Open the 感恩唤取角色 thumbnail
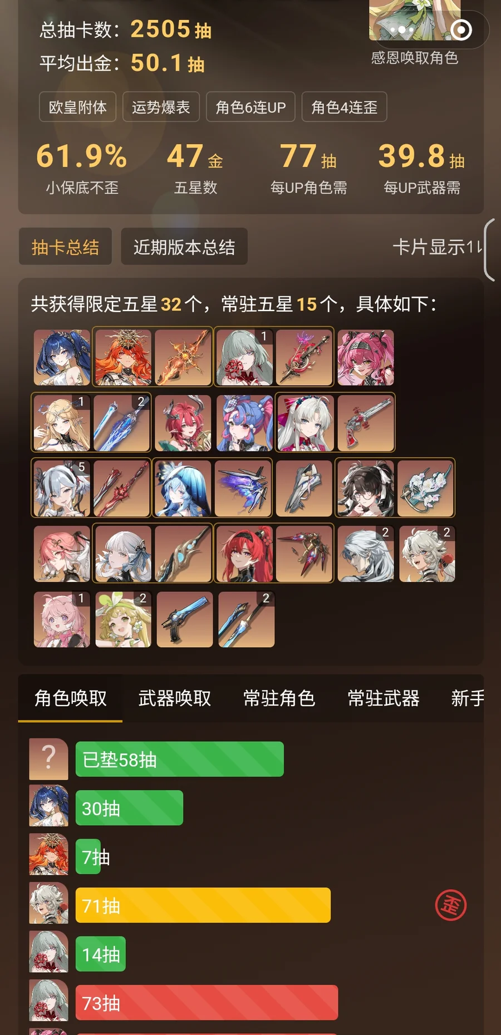The image size is (501, 1035). [415, 33]
